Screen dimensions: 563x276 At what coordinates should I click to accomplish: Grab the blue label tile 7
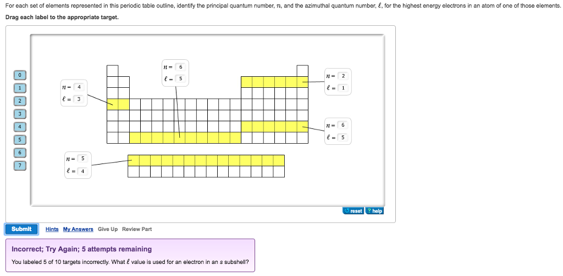pos(20,166)
